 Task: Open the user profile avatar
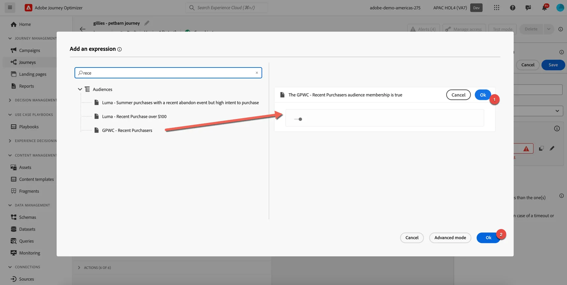pos(560,8)
